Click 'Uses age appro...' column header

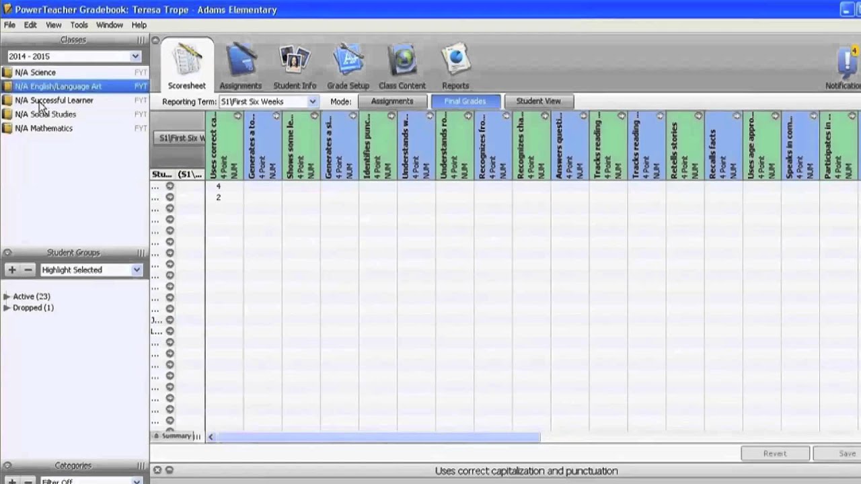761,145
